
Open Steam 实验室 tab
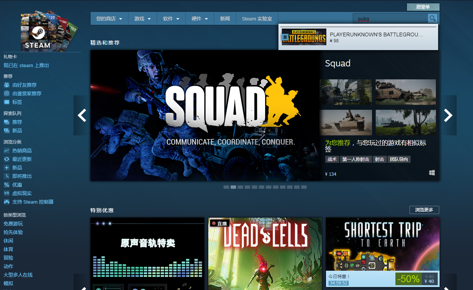click(x=257, y=19)
